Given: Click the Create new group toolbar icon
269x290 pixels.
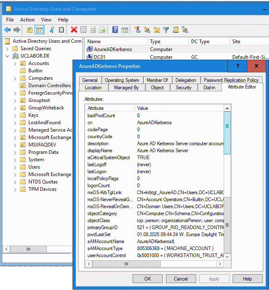Looking at the screenshot, I should pos(147,30).
